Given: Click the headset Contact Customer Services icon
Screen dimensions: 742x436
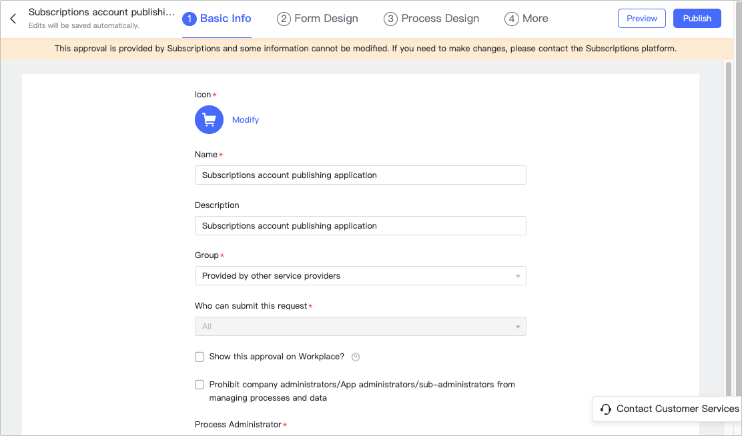Looking at the screenshot, I should pyautogui.click(x=605, y=409).
